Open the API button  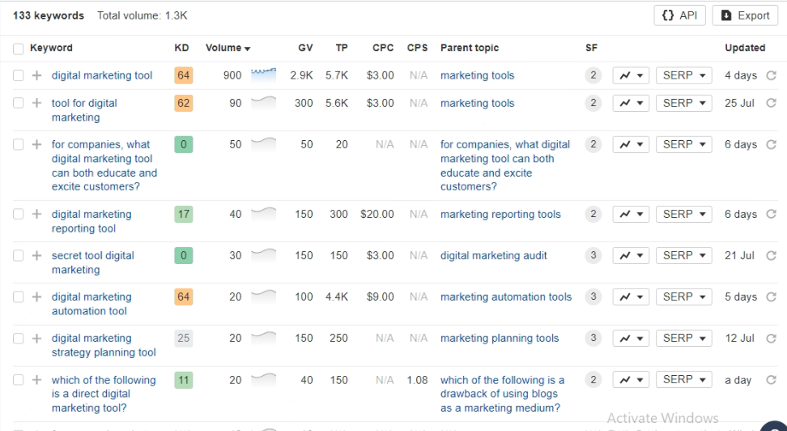679,15
